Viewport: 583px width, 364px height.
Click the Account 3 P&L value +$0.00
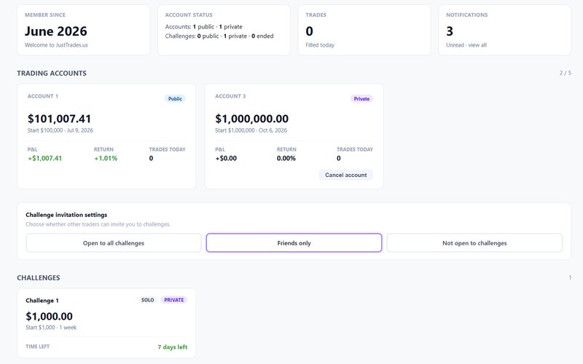[x=226, y=158]
